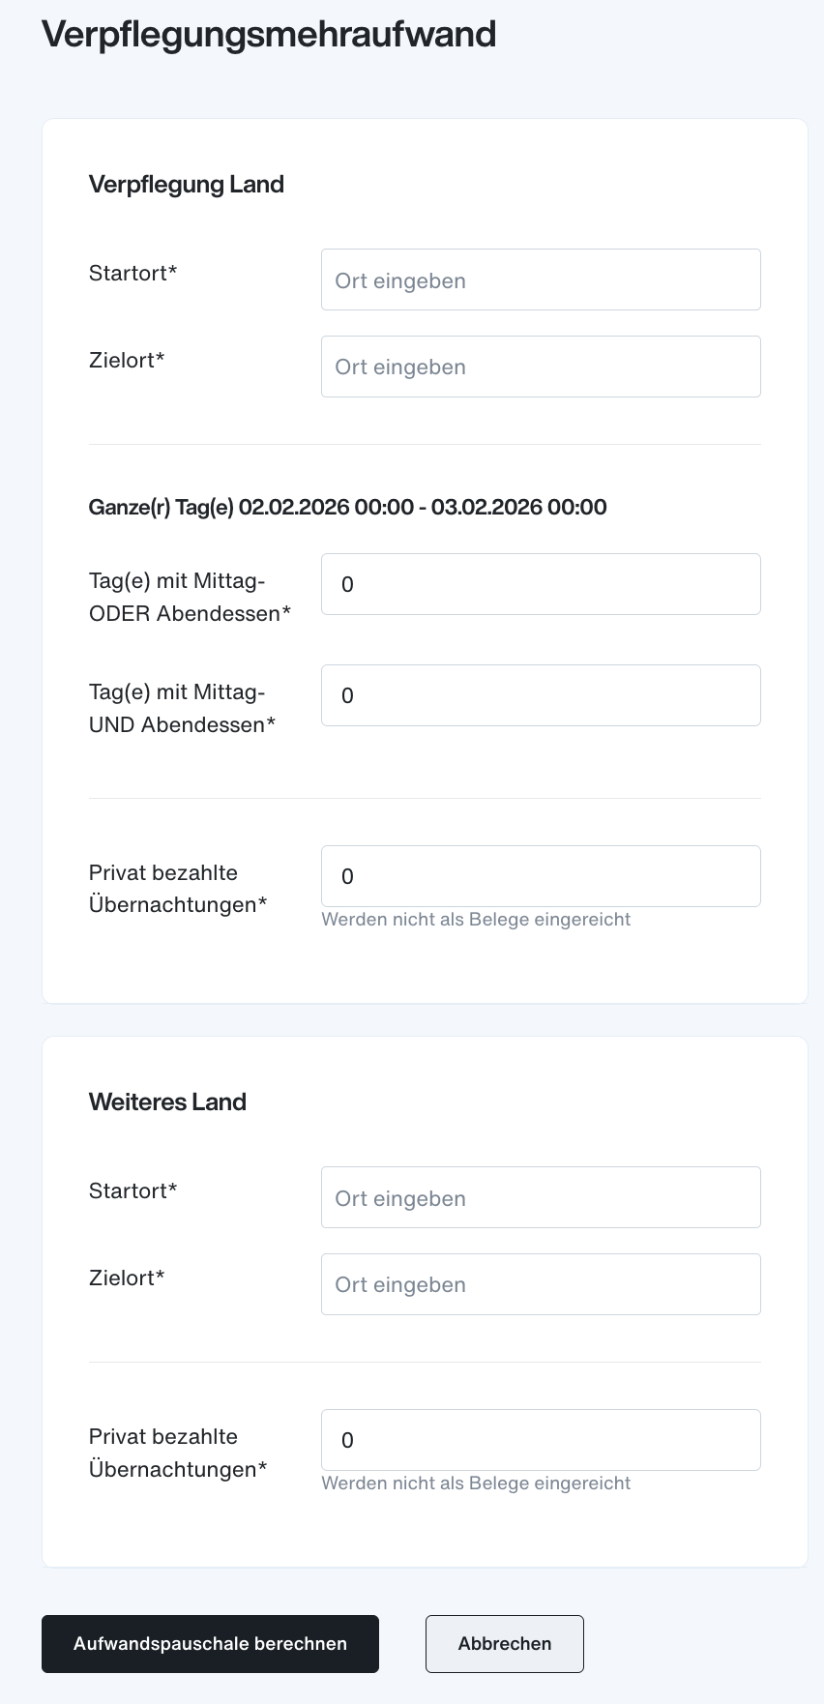Click Privat bezahlte Übernachtungen label in Weiteres Land
The image size is (824, 1704).
[178, 1454]
